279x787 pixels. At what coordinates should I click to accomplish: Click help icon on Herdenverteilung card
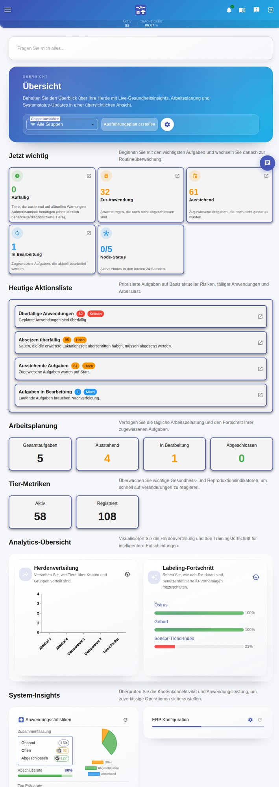pyautogui.click(x=127, y=574)
